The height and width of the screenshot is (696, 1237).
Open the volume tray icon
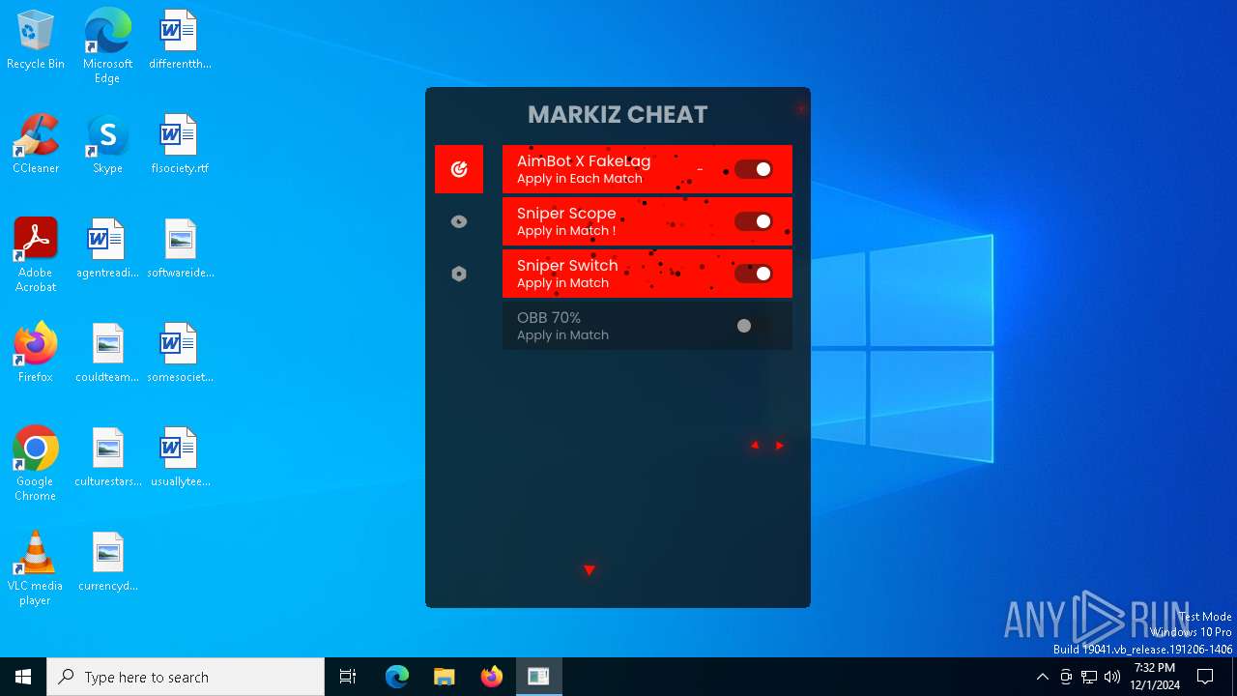pos(1112,677)
